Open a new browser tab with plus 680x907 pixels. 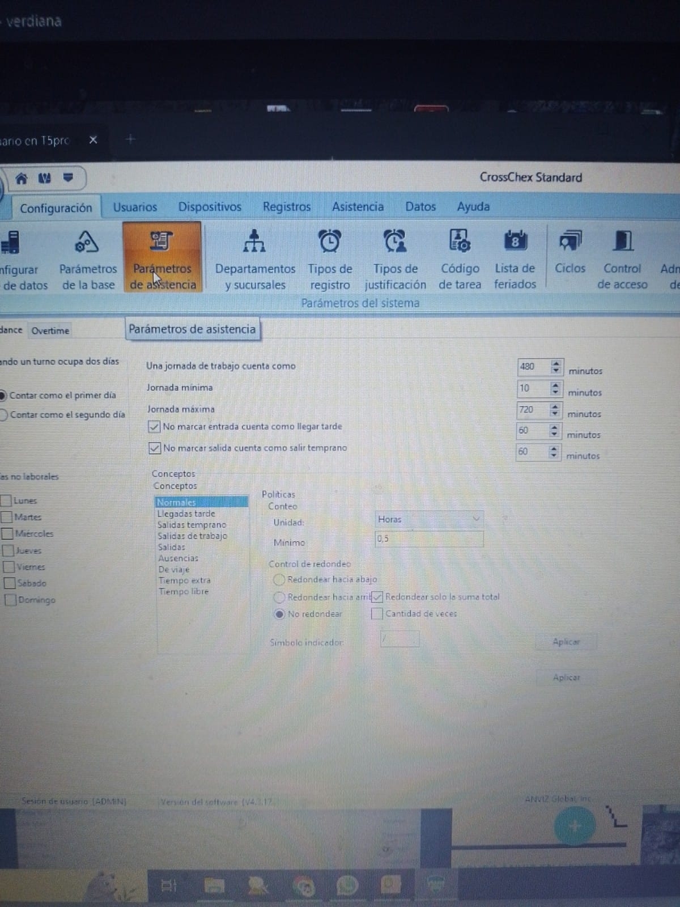(x=130, y=139)
